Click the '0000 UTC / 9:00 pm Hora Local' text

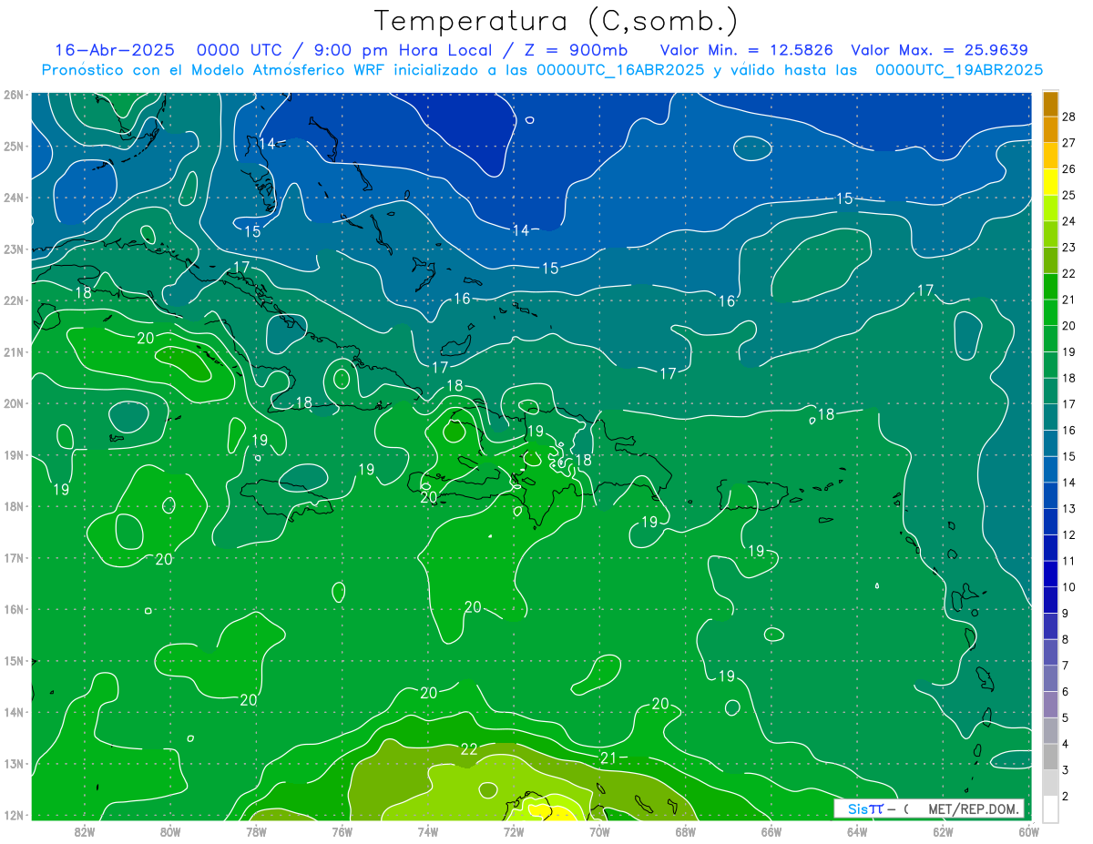pyautogui.click(x=350, y=50)
